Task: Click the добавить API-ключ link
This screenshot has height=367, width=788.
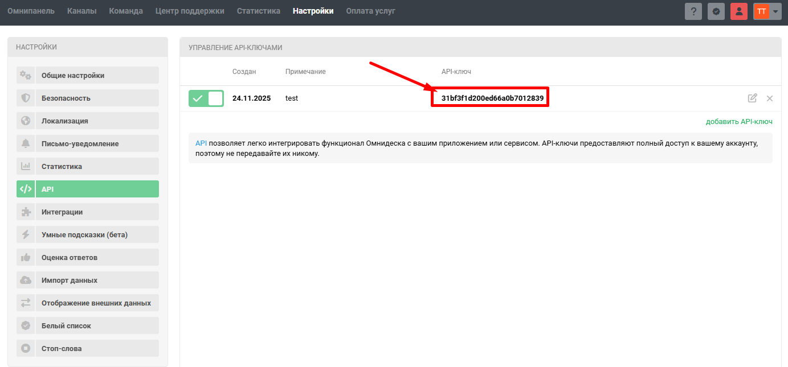Action: 739,121
